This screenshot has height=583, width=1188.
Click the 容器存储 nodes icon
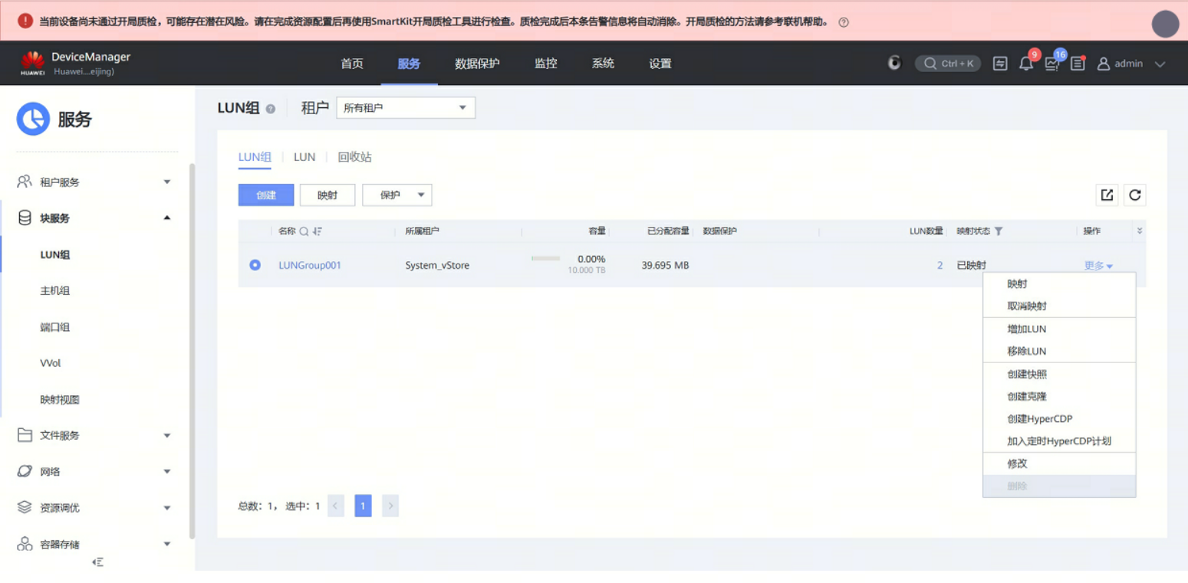[25, 544]
